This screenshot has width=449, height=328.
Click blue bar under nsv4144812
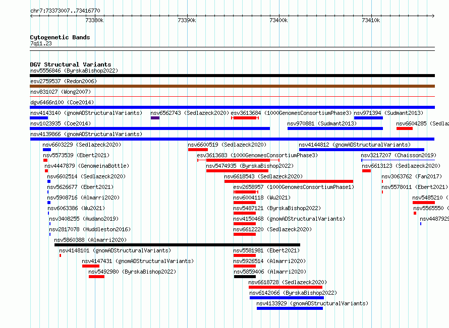pyautogui.click(x=362, y=150)
